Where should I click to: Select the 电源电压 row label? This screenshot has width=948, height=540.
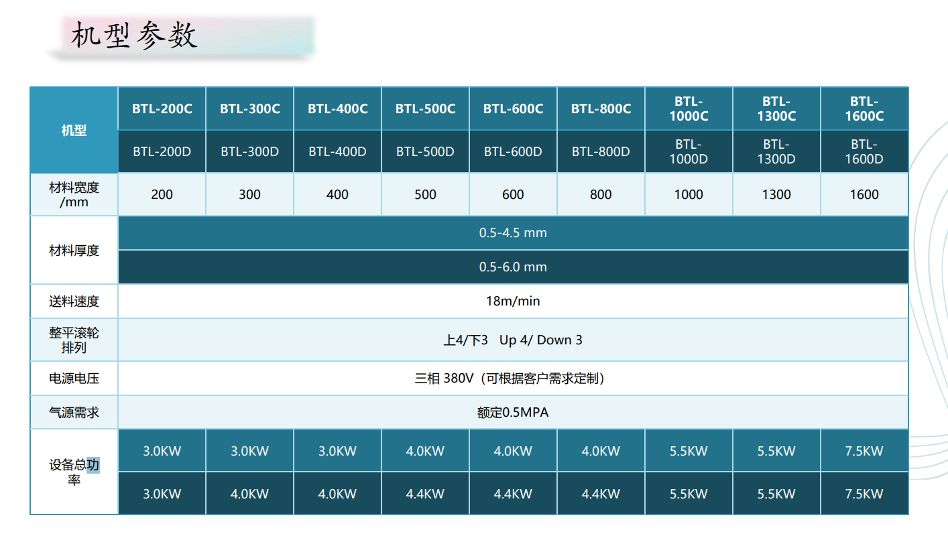[x=74, y=379]
